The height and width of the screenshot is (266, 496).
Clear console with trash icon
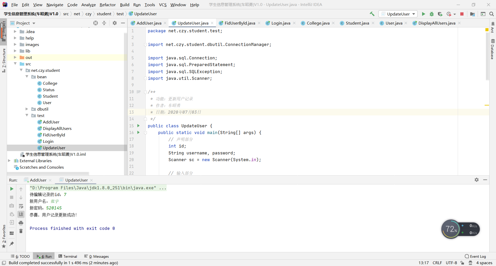tap(21, 231)
